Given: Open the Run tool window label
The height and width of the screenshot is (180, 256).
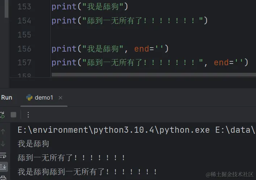Looking at the screenshot, I should (x=7, y=97).
